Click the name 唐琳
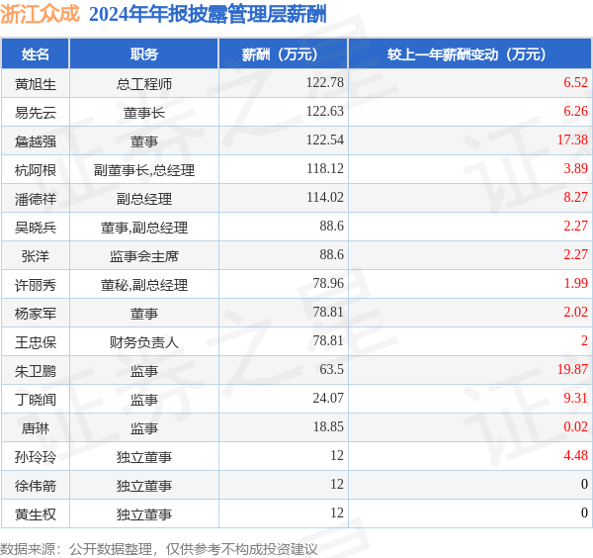Screen dimensions: 593x558 tap(36, 429)
